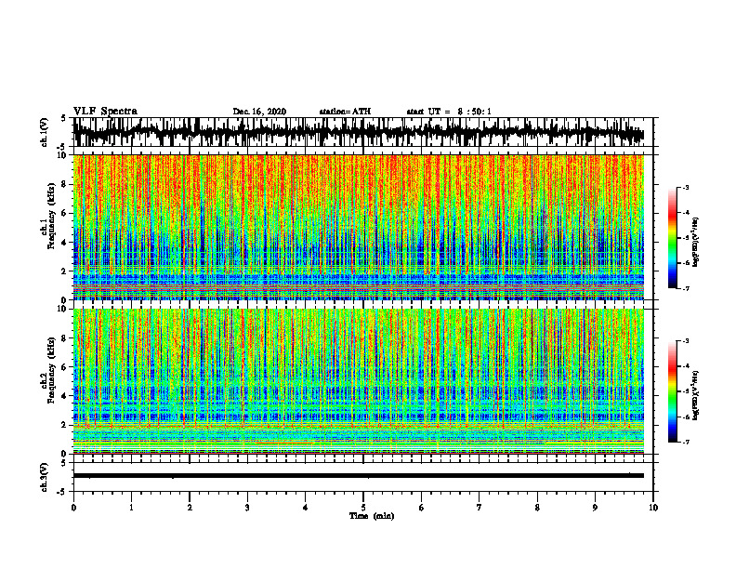Click time axis tick label "5"
The image size is (736, 569).
(363, 508)
